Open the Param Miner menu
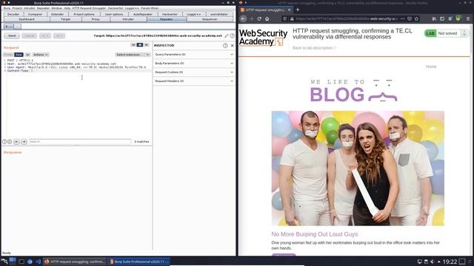 tap(150, 8)
